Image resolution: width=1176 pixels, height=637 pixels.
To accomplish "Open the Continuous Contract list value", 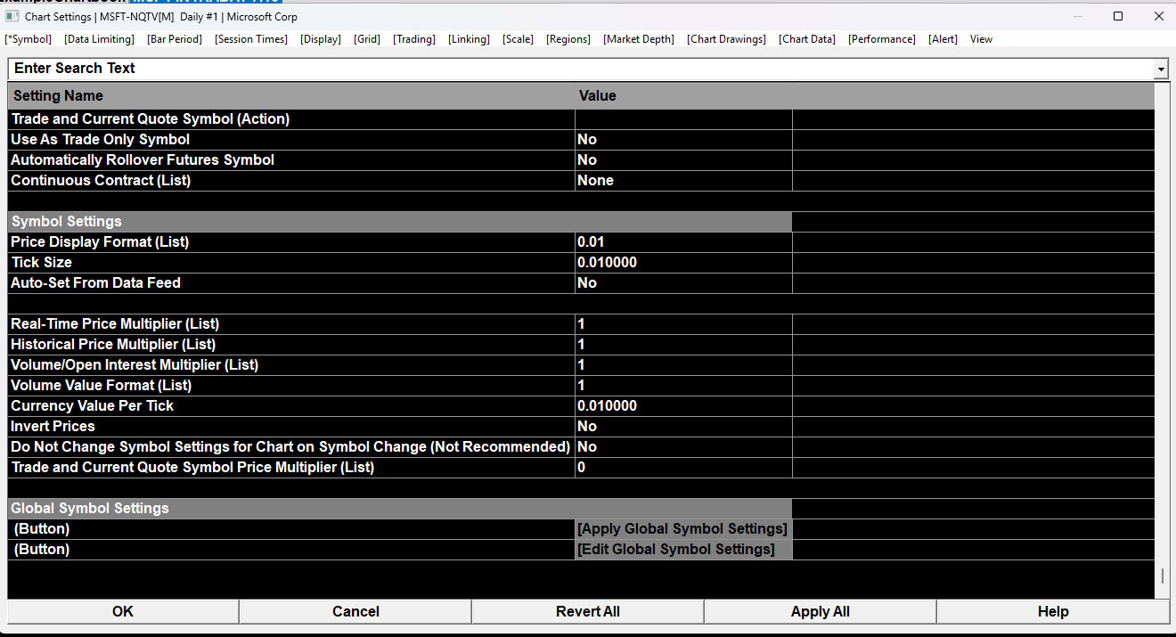I will (x=683, y=181).
